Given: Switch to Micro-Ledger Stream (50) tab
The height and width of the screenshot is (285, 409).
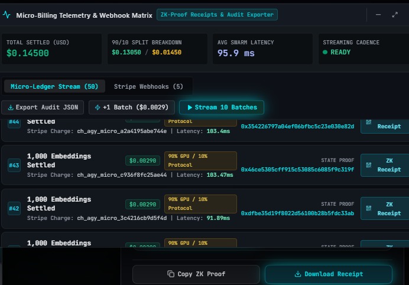Looking at the screenshot, I should coord(54,86).
